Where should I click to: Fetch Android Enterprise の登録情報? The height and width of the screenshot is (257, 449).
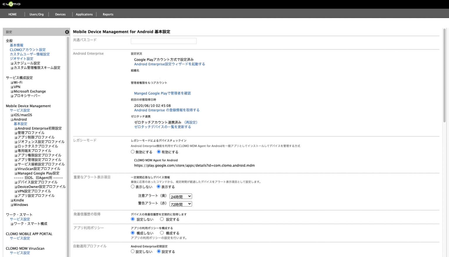[167, 110]
